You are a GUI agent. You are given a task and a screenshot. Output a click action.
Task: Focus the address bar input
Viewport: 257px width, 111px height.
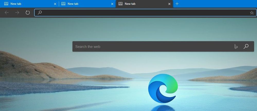(145, 13)
